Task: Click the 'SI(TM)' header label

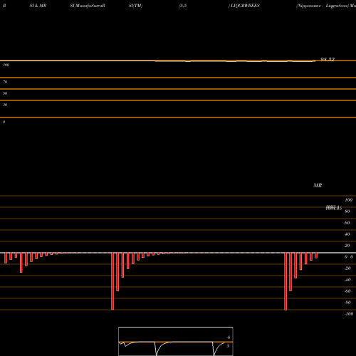Action: (x=135, y=6)
